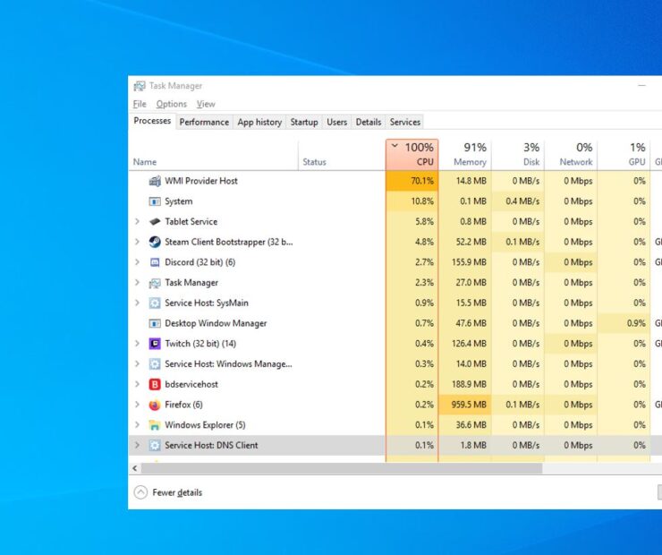Expand the Tablet Service process group
Image resolution: width=662 pixels, height=555 pixels.
137,221
